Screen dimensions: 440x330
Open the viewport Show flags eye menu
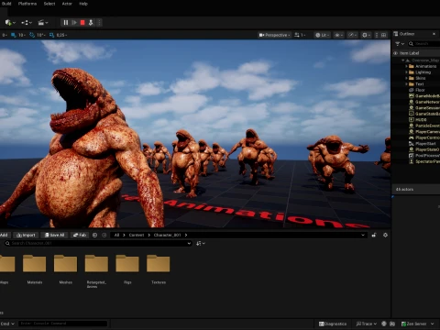pyautogui.click(x=338, y=35)
